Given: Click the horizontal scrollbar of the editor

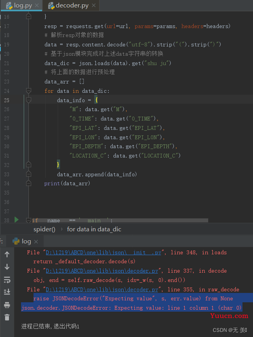Looking at the screenshot, I should coord(120,220).
